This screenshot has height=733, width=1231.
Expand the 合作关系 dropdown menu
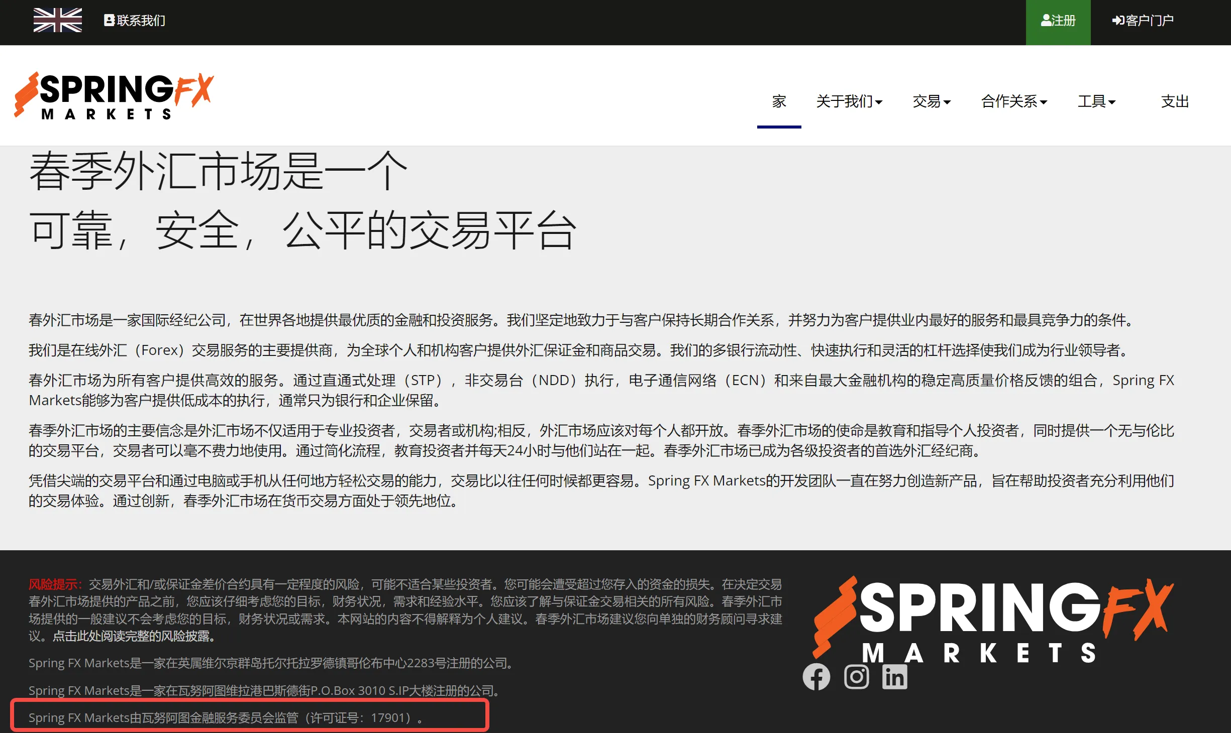point(1013,101)
